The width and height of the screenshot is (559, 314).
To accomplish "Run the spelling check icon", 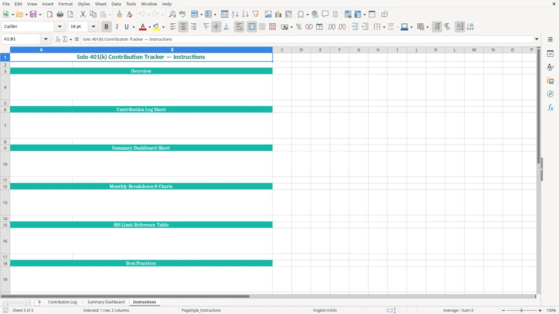I will 183,14.
